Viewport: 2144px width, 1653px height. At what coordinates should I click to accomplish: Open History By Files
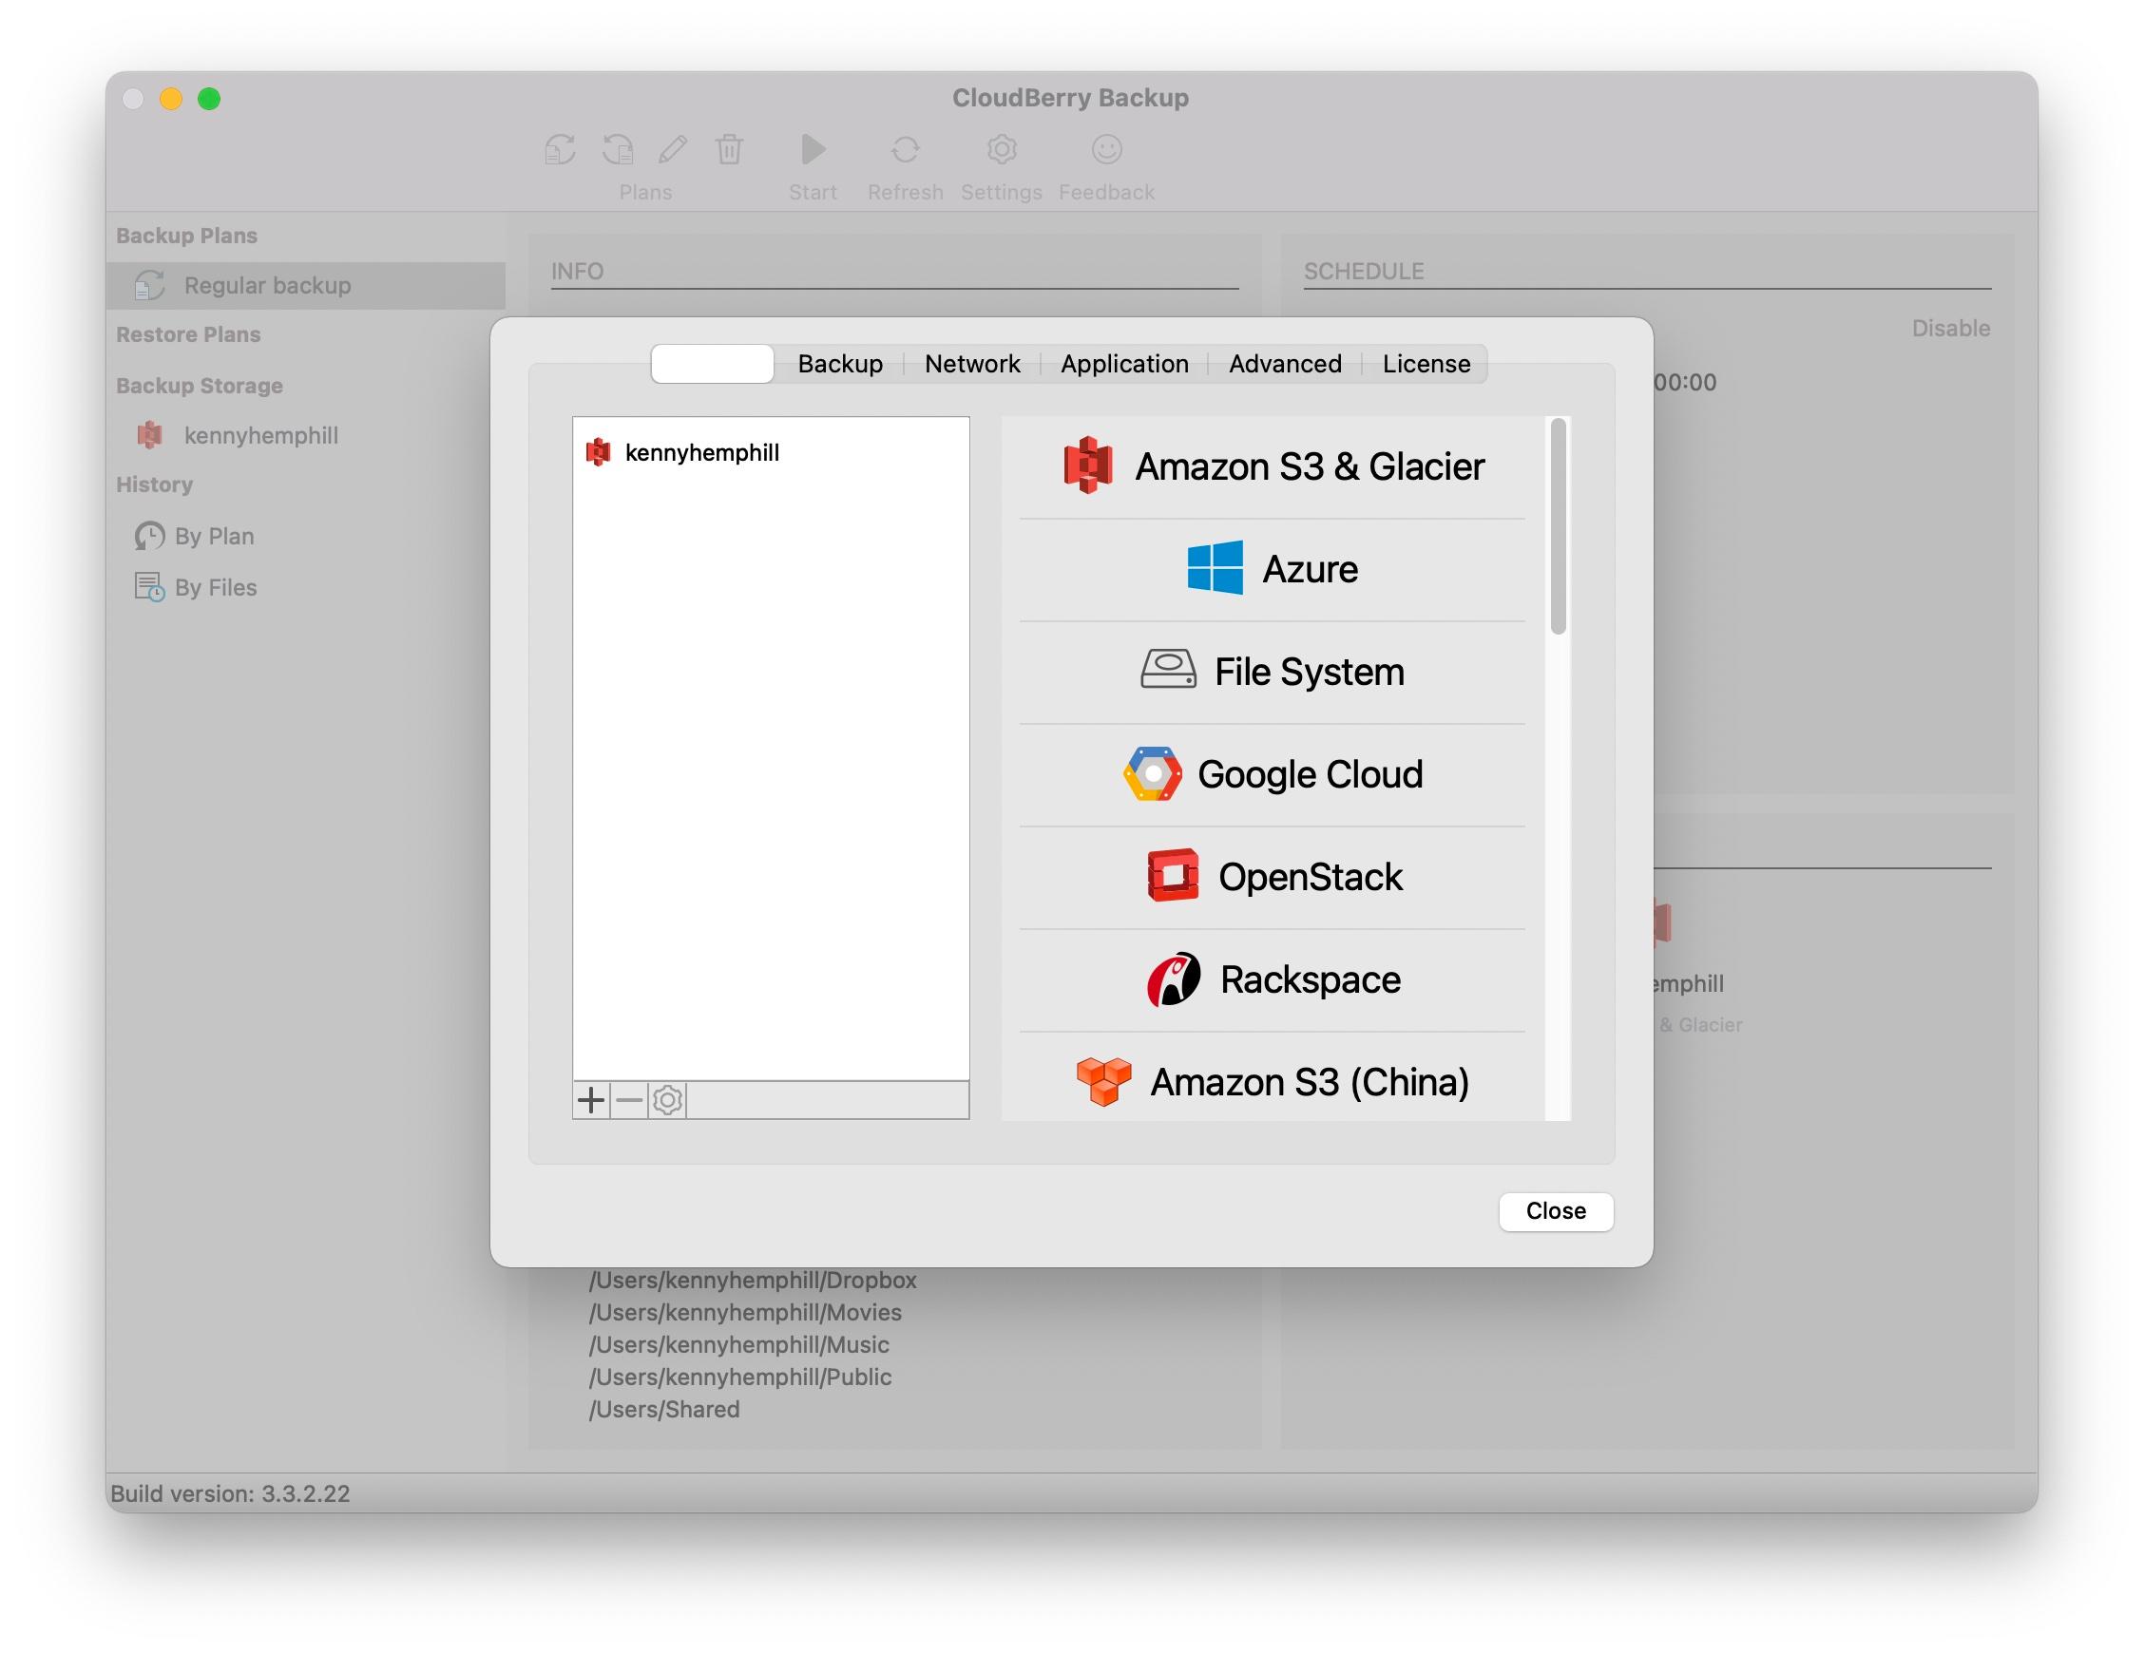tap(196, 587)
